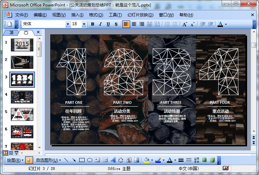The image size is (259, 175).
Task: Open the font name dropdown
Action: [68, 24]
